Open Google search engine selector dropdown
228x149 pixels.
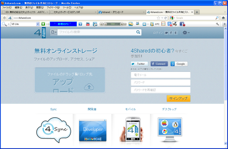point(172,18)
